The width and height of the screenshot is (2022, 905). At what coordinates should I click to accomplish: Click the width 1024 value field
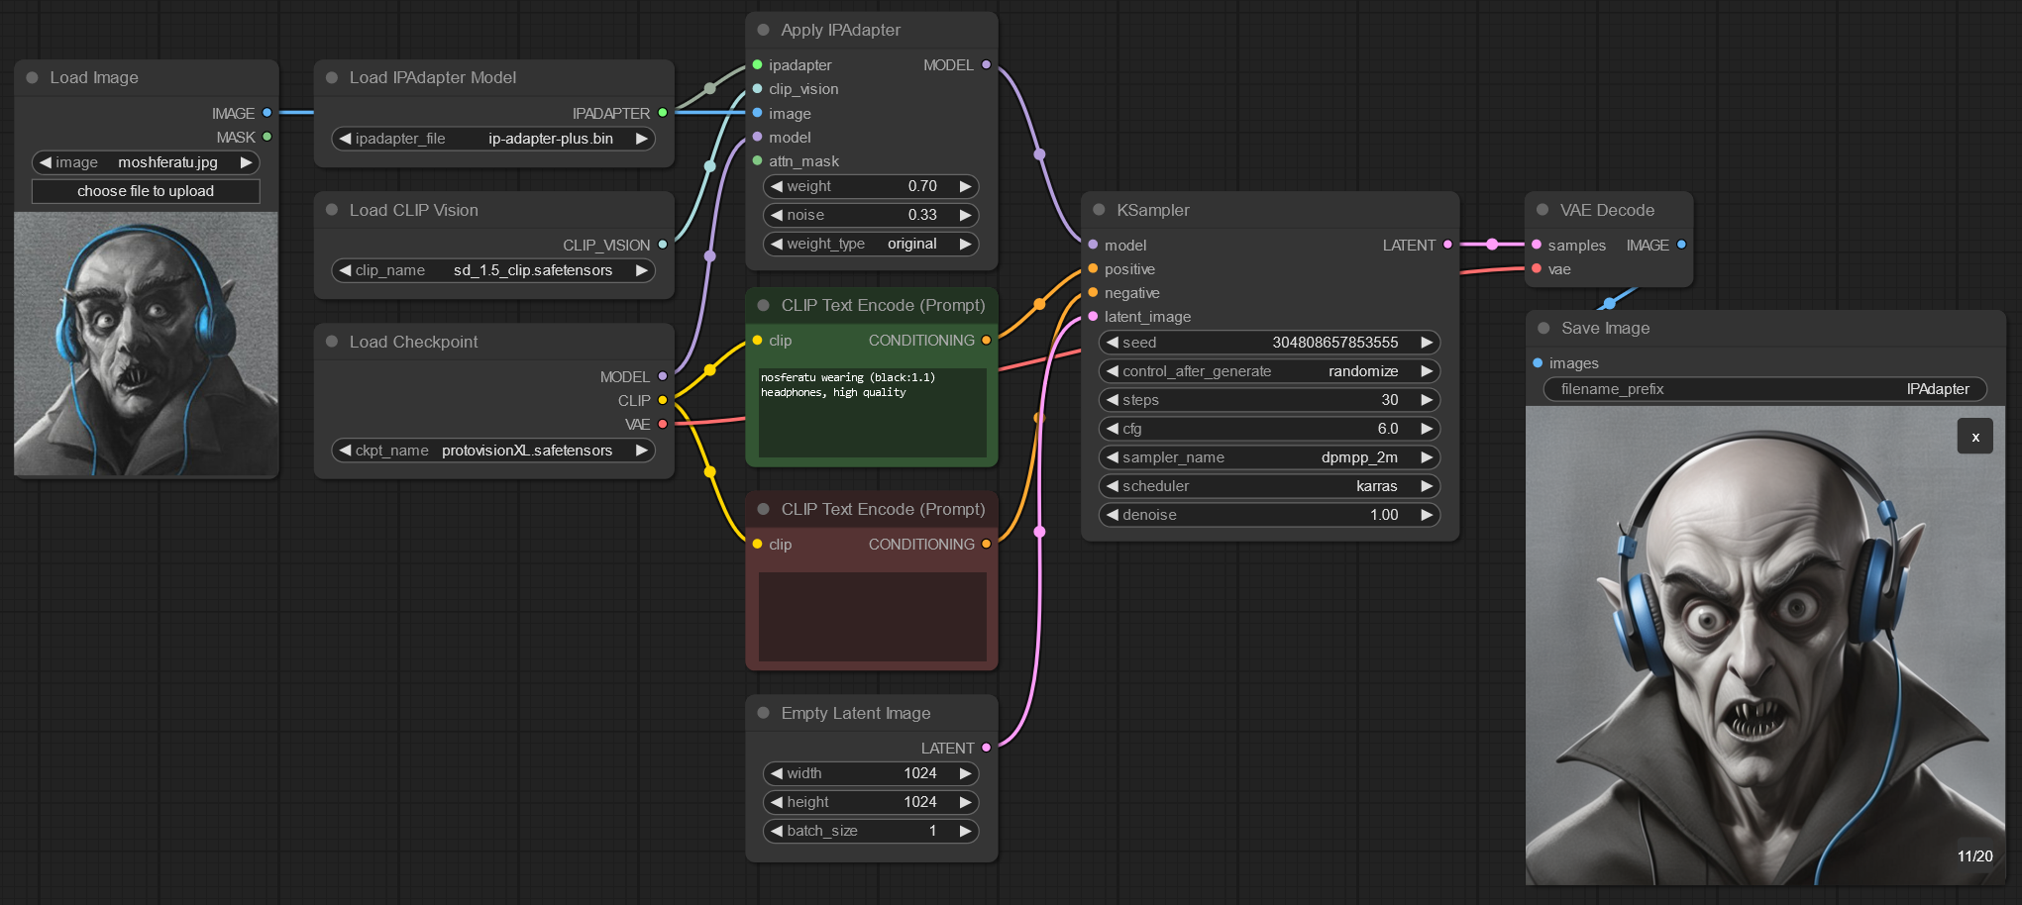pyautogui.click(x=871, y=773)
